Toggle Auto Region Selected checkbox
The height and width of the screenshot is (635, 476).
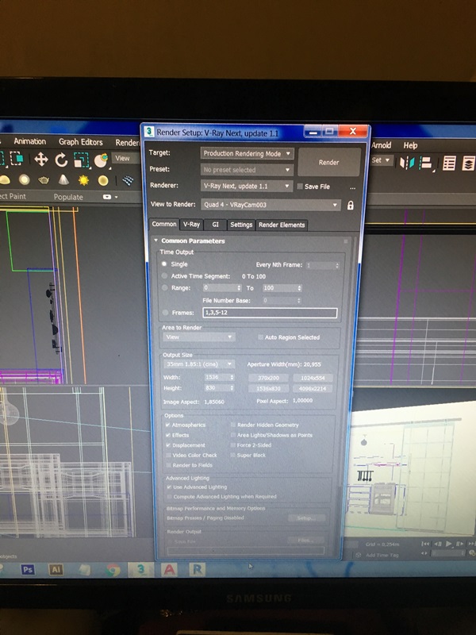(261, 337)
